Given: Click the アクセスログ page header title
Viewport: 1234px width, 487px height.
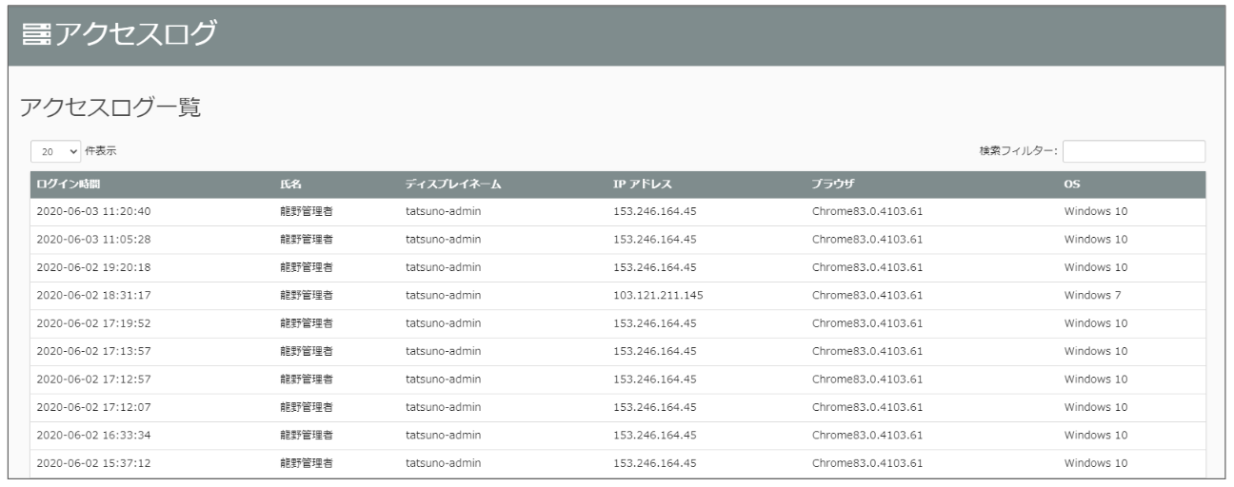Looking at the screenshot, I should pos(133,34).
